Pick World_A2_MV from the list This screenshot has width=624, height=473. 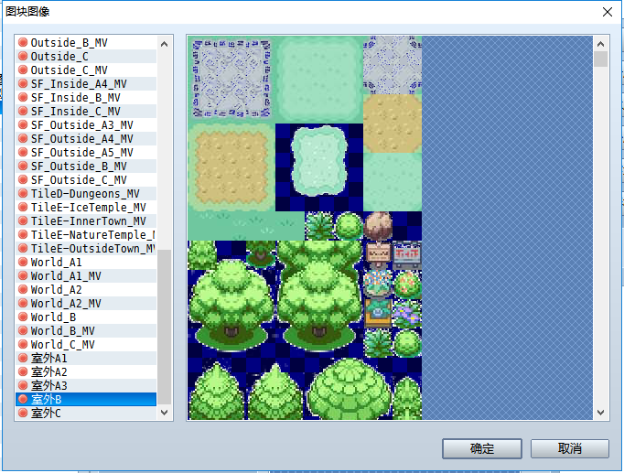86,303
